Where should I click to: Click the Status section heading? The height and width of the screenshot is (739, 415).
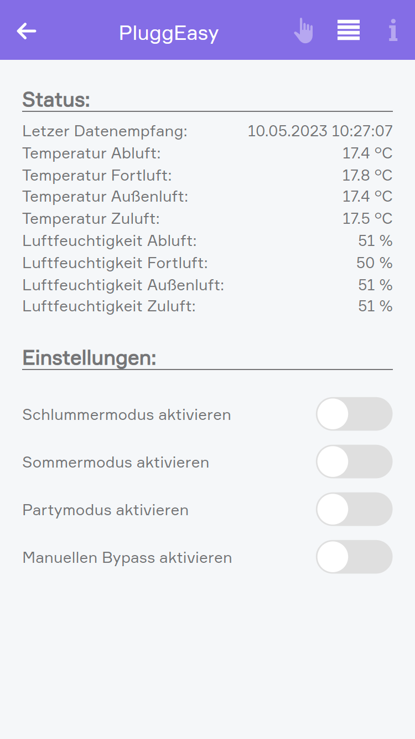pyautogui.click(x=56, y=100)
